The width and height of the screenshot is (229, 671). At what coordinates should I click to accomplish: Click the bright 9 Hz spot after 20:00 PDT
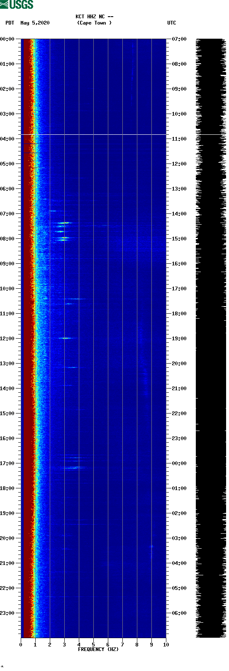click(151, 546)
